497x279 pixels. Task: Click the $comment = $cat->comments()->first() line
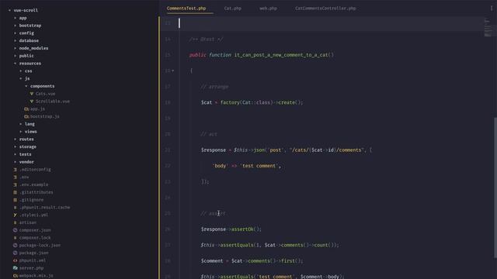pos(252,260)
